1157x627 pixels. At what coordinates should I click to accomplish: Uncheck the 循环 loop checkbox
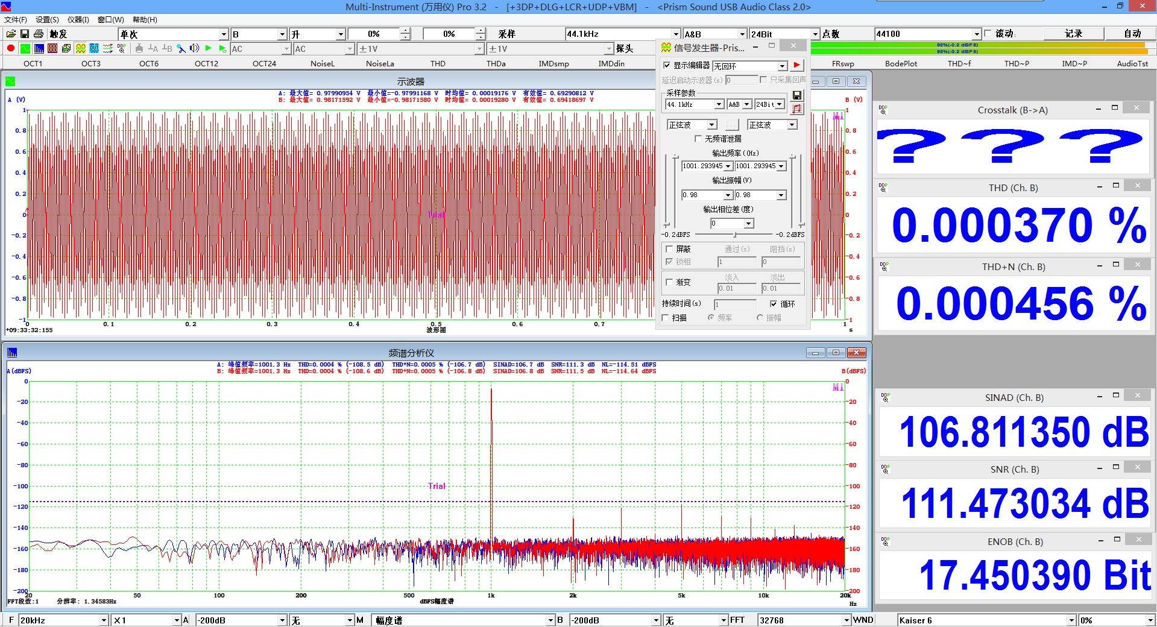pos(774,304)
